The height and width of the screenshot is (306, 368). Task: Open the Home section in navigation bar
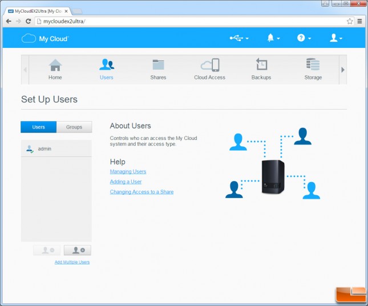point(55,70)
